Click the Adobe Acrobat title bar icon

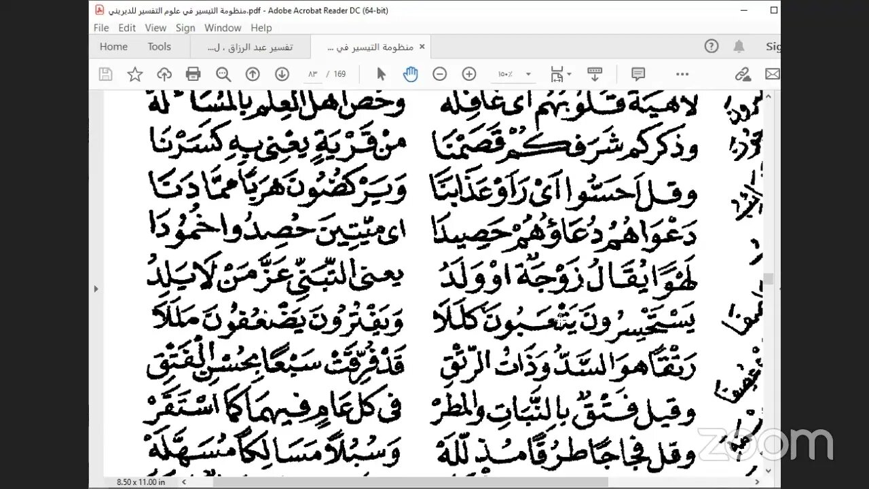[x=99, y=10]
